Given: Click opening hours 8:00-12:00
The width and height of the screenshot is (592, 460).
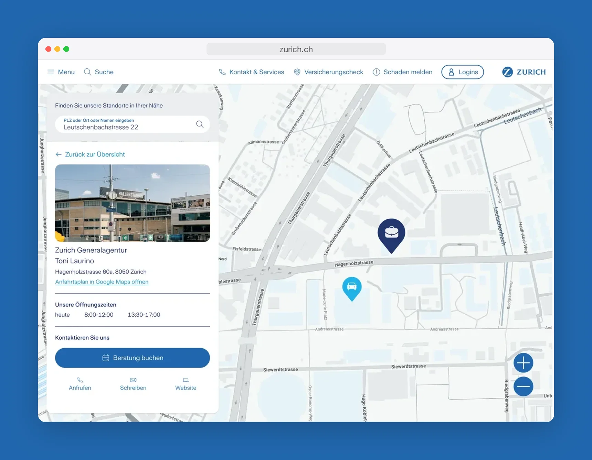Looking at the screenshot, I should 99,315.
